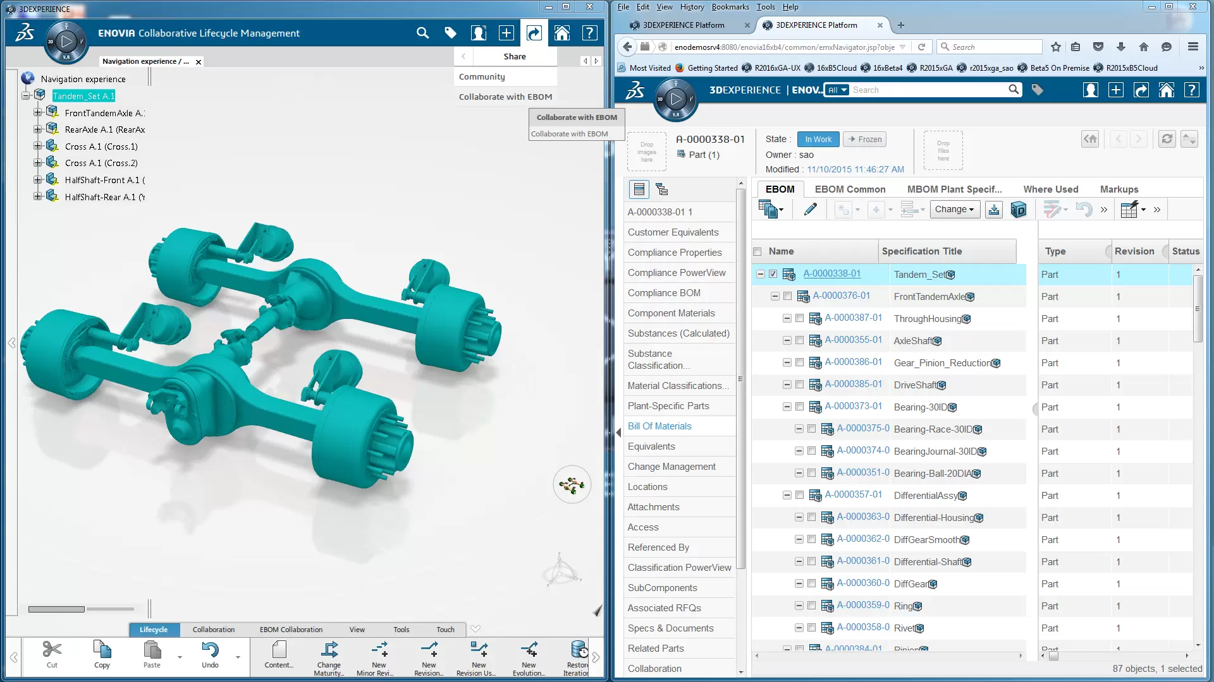The width and height of the screenshot is (1214, 682).
Task: Click the horizontal slider below the tree
Action: point(56,609)
